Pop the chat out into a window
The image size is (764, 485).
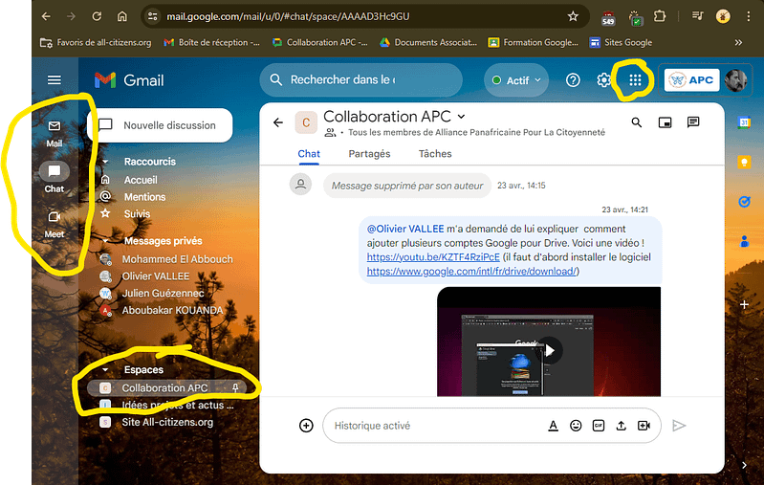[666, 122]
